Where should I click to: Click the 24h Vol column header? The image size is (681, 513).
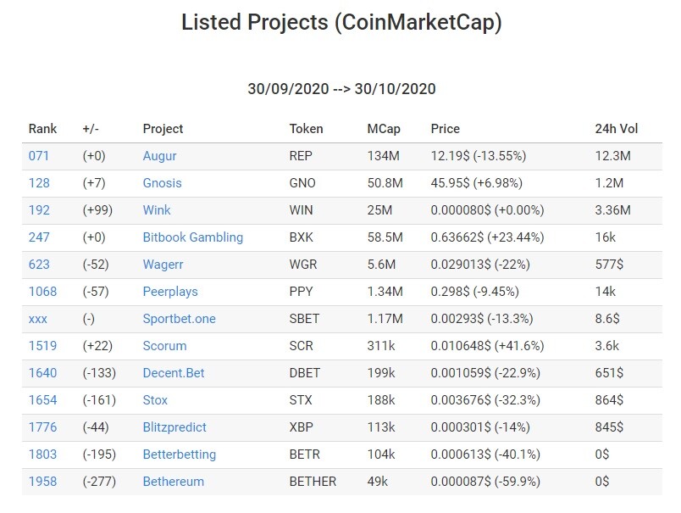(x=617, y=129)
